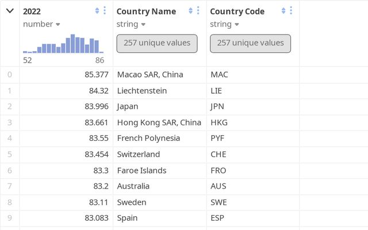The height and width of the screenshot is (230, 368).
Task: Select cell value 83.3
Action: click(x=67, y=170)
